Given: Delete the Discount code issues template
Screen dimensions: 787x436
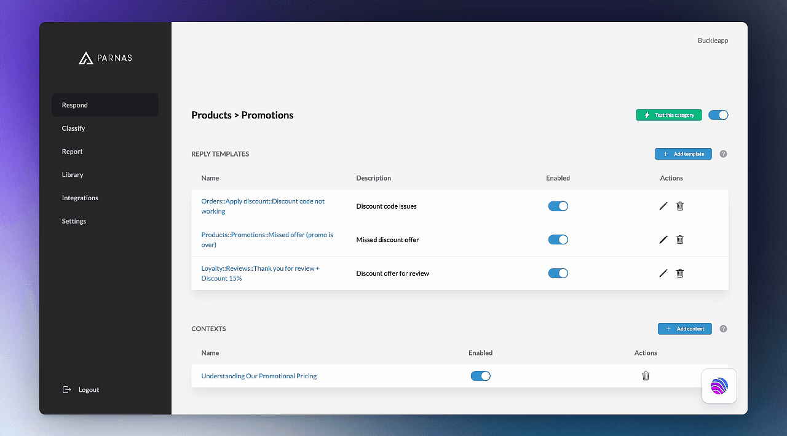Looking at the screenshot, I should click(679, 206).
